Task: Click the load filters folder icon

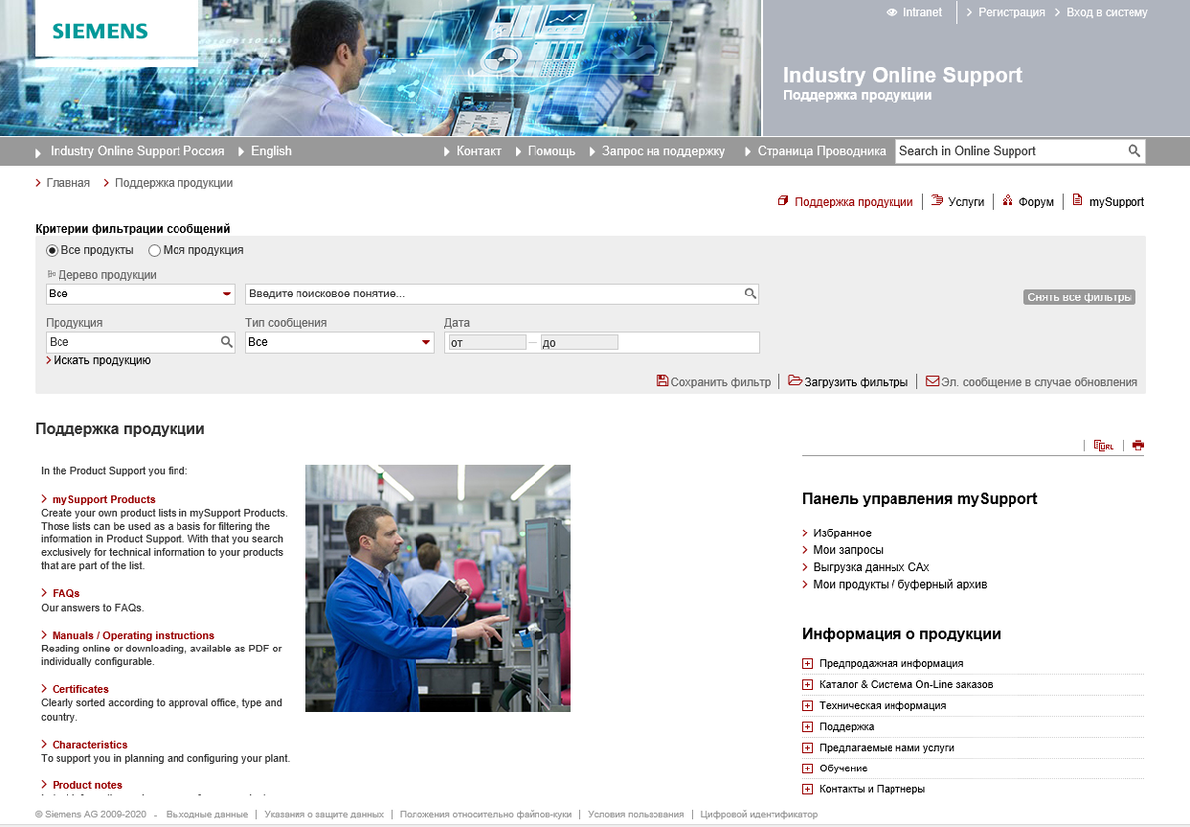Action: 795,381
